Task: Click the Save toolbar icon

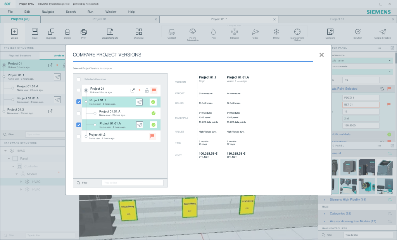Action: tap(35, 32)
